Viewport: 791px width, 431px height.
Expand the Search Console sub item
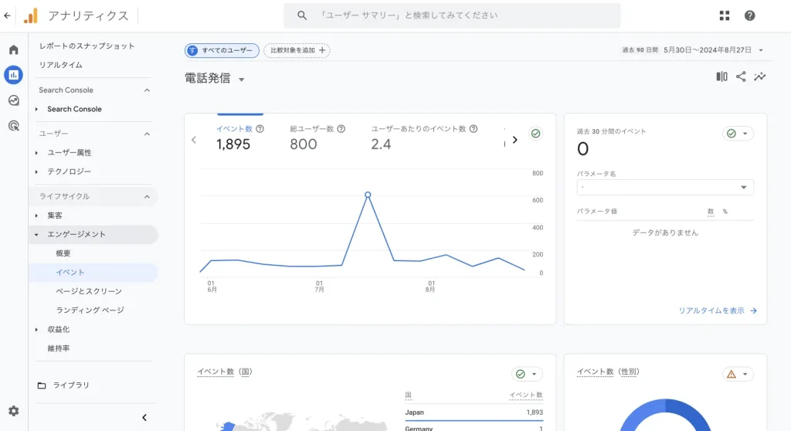(x=36, y=109)
